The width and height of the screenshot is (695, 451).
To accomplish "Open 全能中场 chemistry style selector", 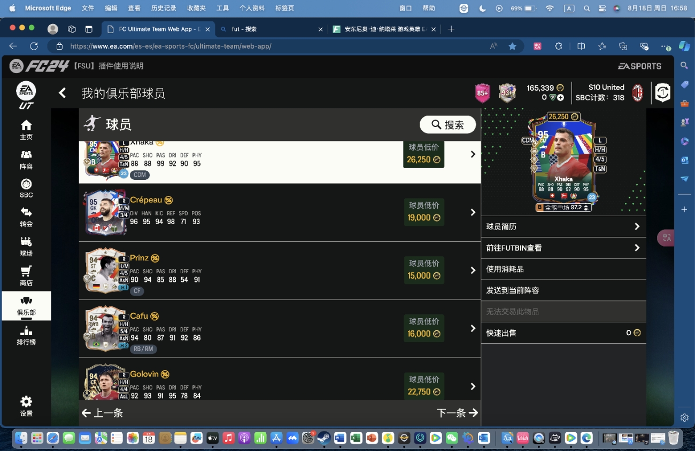I will 563,207.
